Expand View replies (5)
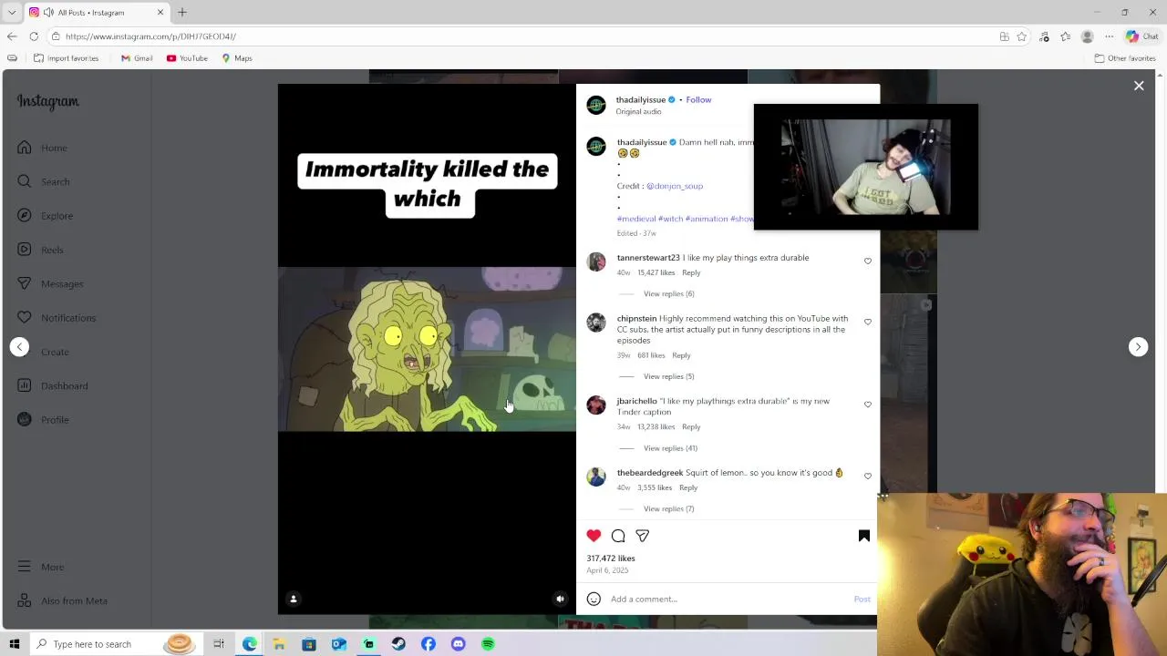This screenshot has height=656, width=1167. (668, 376)
